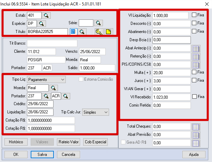The image size is (212, 162).
Task: Open the Série lookup magnifier
Action: pos(98,23)
